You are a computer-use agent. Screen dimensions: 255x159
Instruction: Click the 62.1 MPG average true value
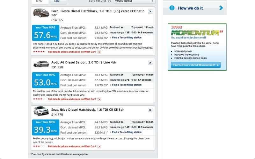[101, 28]
